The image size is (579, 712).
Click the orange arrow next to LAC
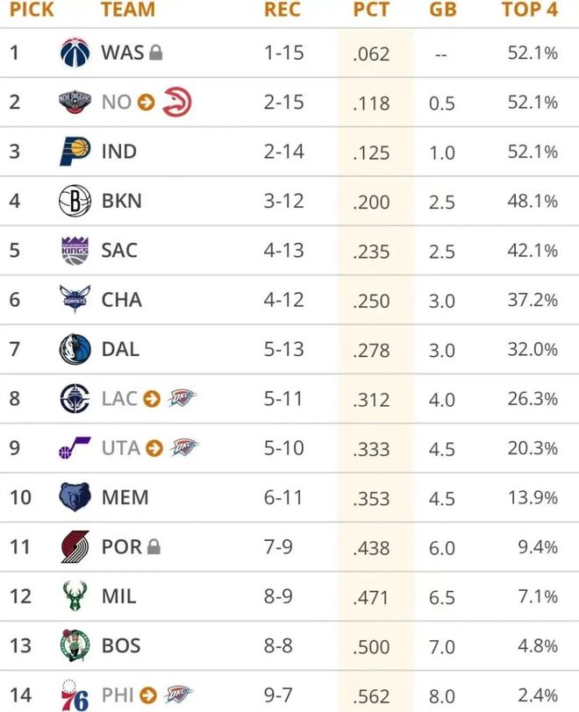(x=152, y=399)
